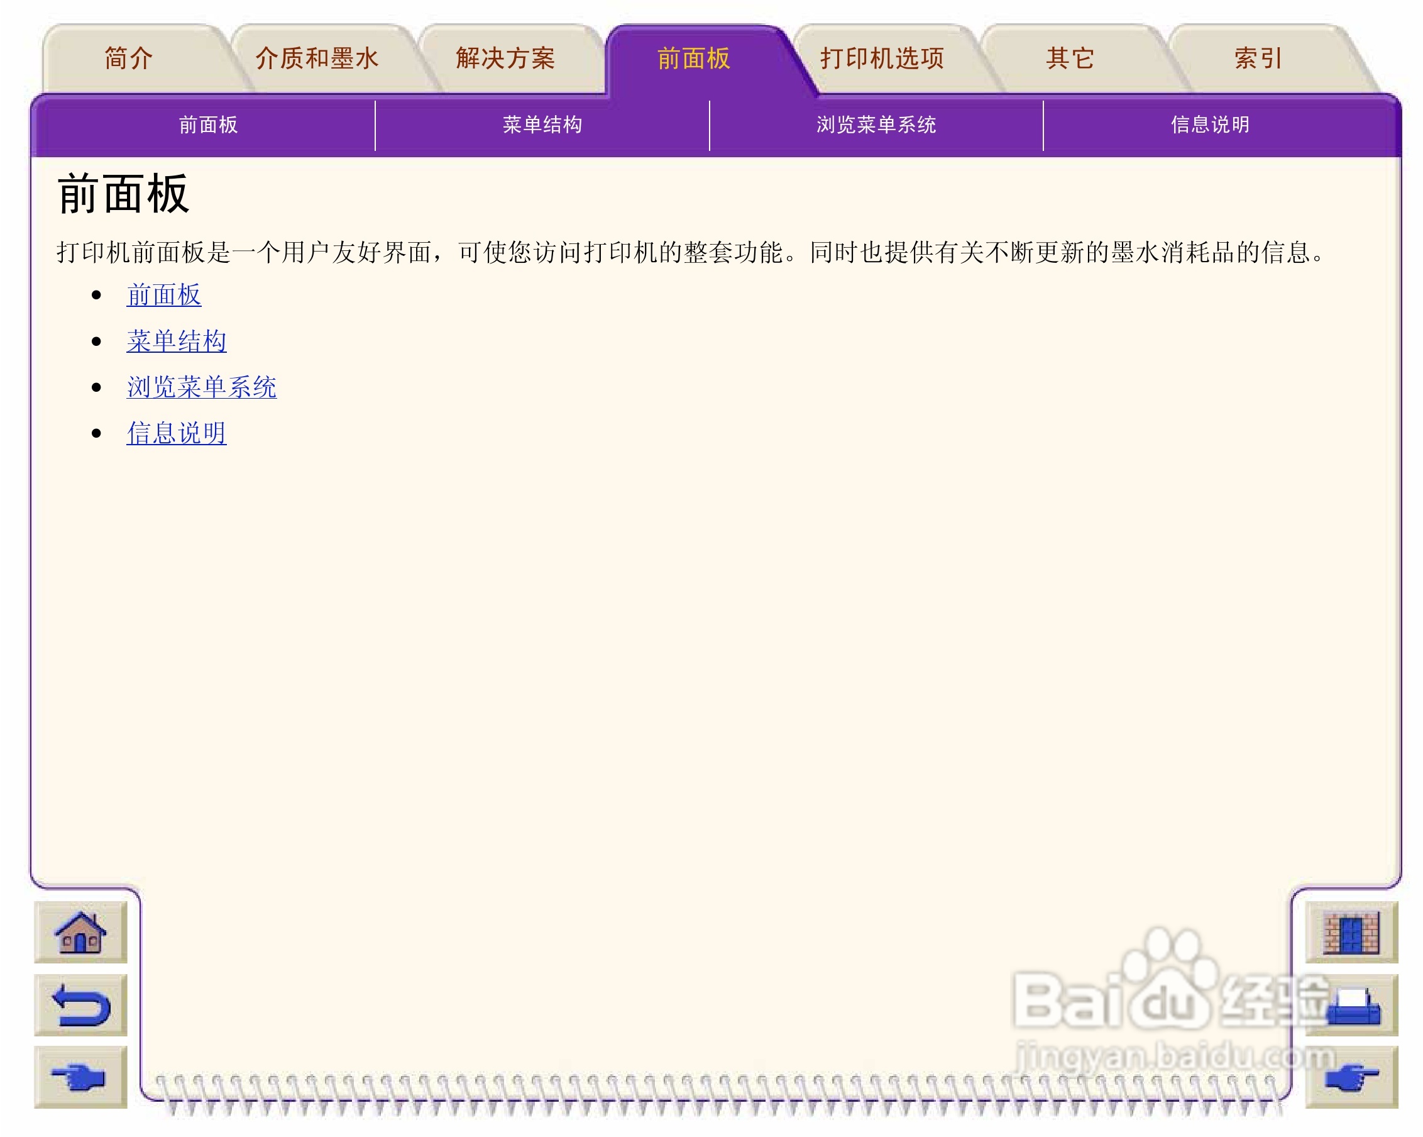Switch to the 介质和墨水 tab
Image resolution: width=1423 pixels, height=1137 pixels.
click(x=317, y=58)
